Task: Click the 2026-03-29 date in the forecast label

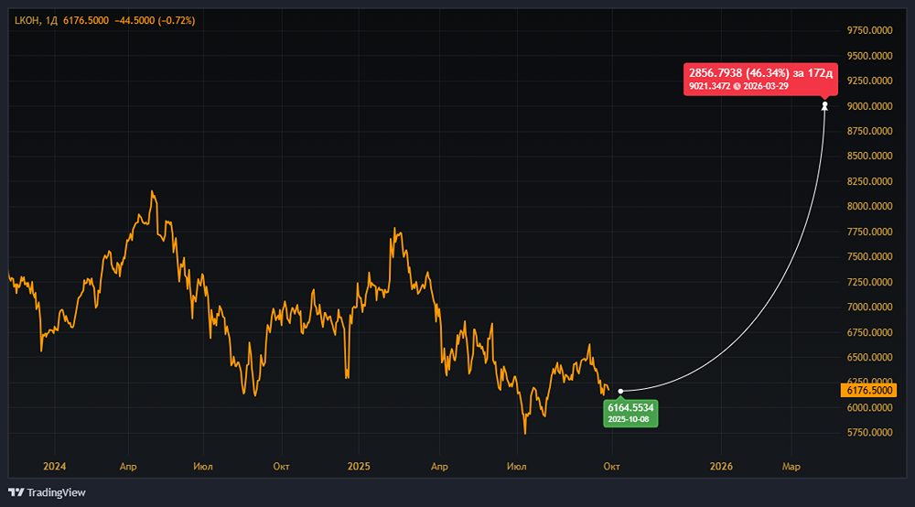Action: [766, 86]
